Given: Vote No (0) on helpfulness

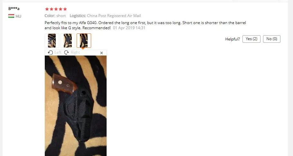Looking at the screenshot, I should 272,39.
